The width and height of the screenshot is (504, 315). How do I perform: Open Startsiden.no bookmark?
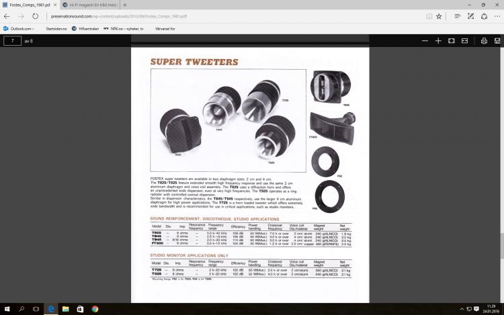pos(56,29)
